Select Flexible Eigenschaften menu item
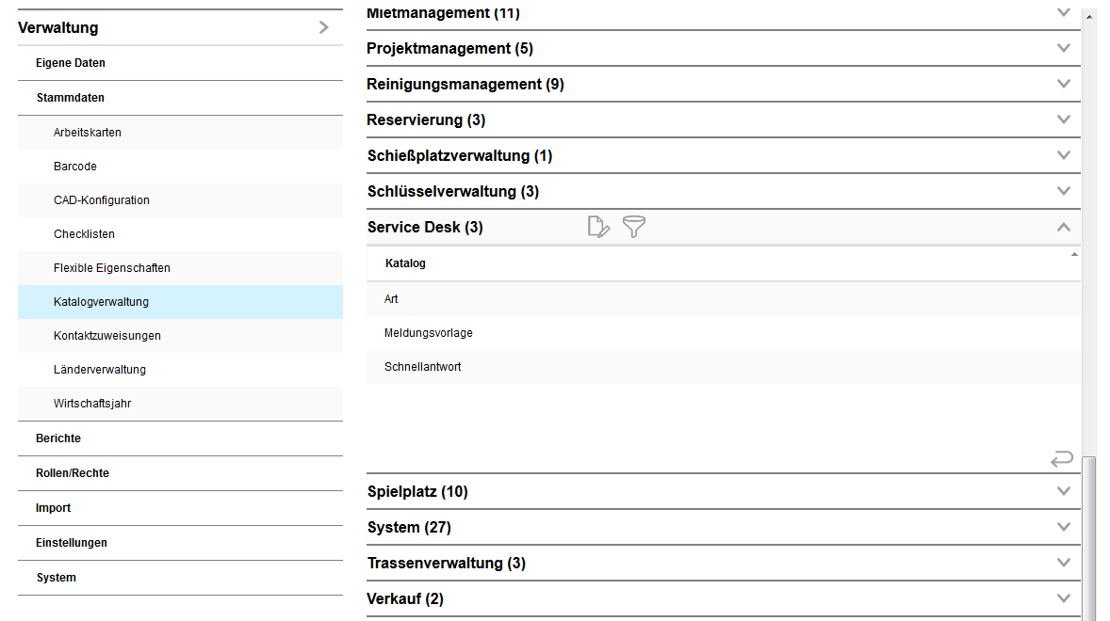Viewport: 1110px width, 621px height. point(112,268)
